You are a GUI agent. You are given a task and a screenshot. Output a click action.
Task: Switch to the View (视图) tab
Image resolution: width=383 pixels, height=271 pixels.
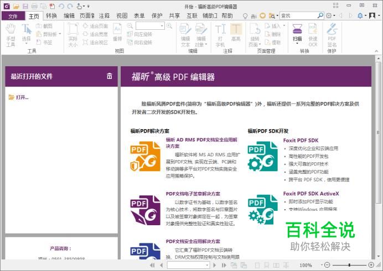pyautogui.click(x=122, y=16)
